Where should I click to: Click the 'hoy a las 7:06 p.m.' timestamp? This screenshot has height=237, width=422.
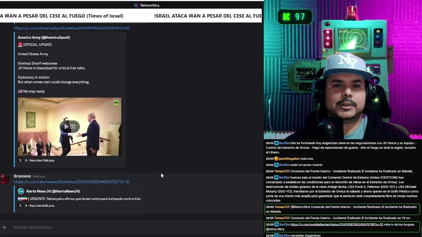point(42,160)
